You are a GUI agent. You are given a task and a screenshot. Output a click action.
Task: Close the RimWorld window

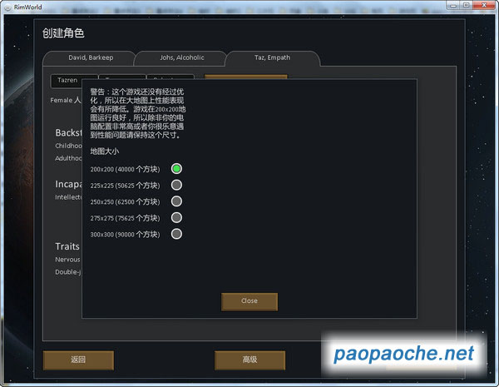click(484, 6)
